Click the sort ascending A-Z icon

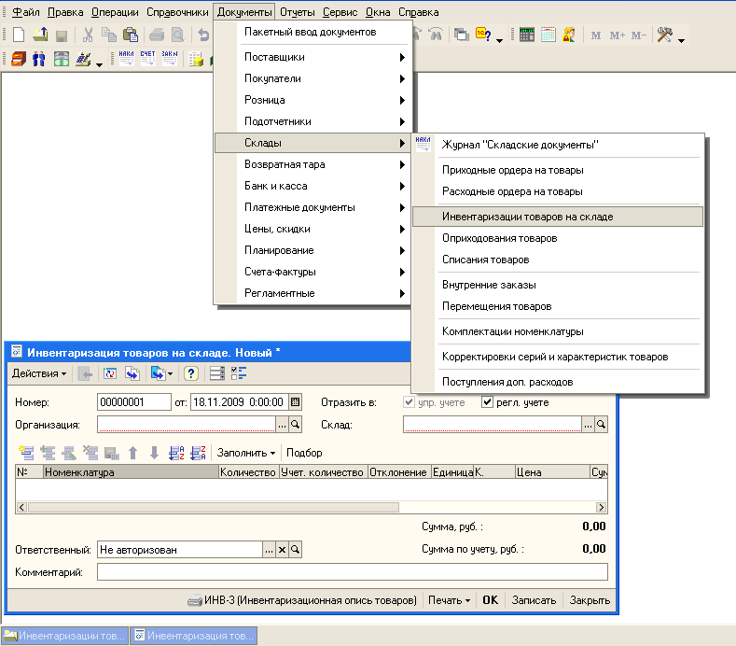176,453
